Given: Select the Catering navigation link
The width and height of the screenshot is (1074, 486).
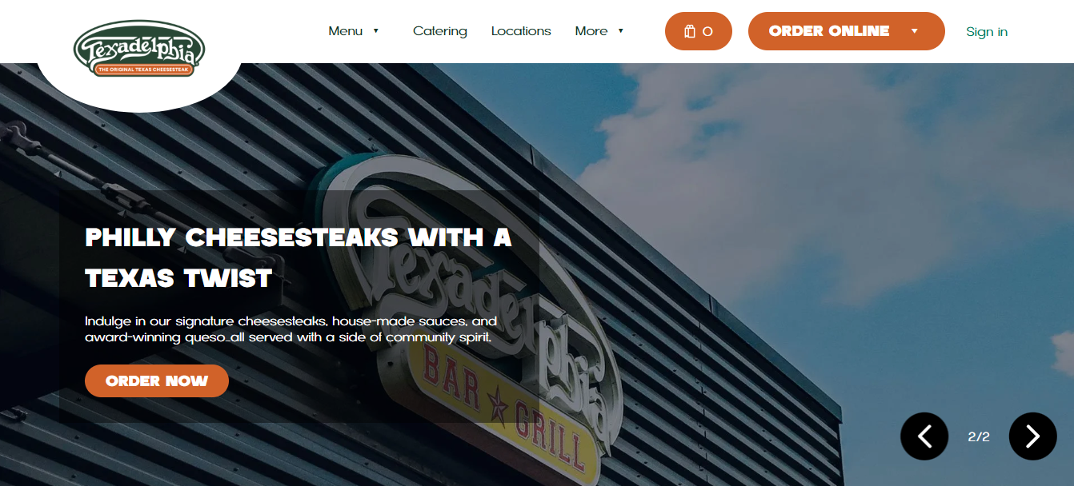Looking at the screenshot, I should pos(440,31).
